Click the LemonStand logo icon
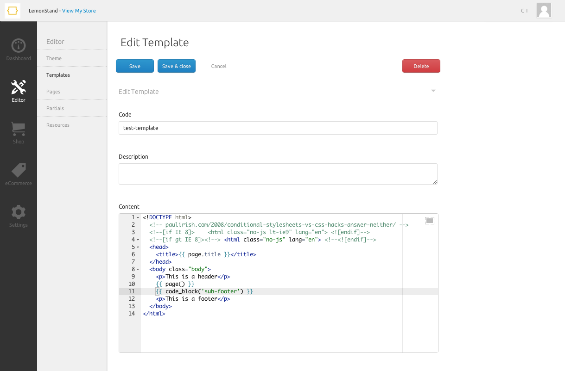 point(13,11)
